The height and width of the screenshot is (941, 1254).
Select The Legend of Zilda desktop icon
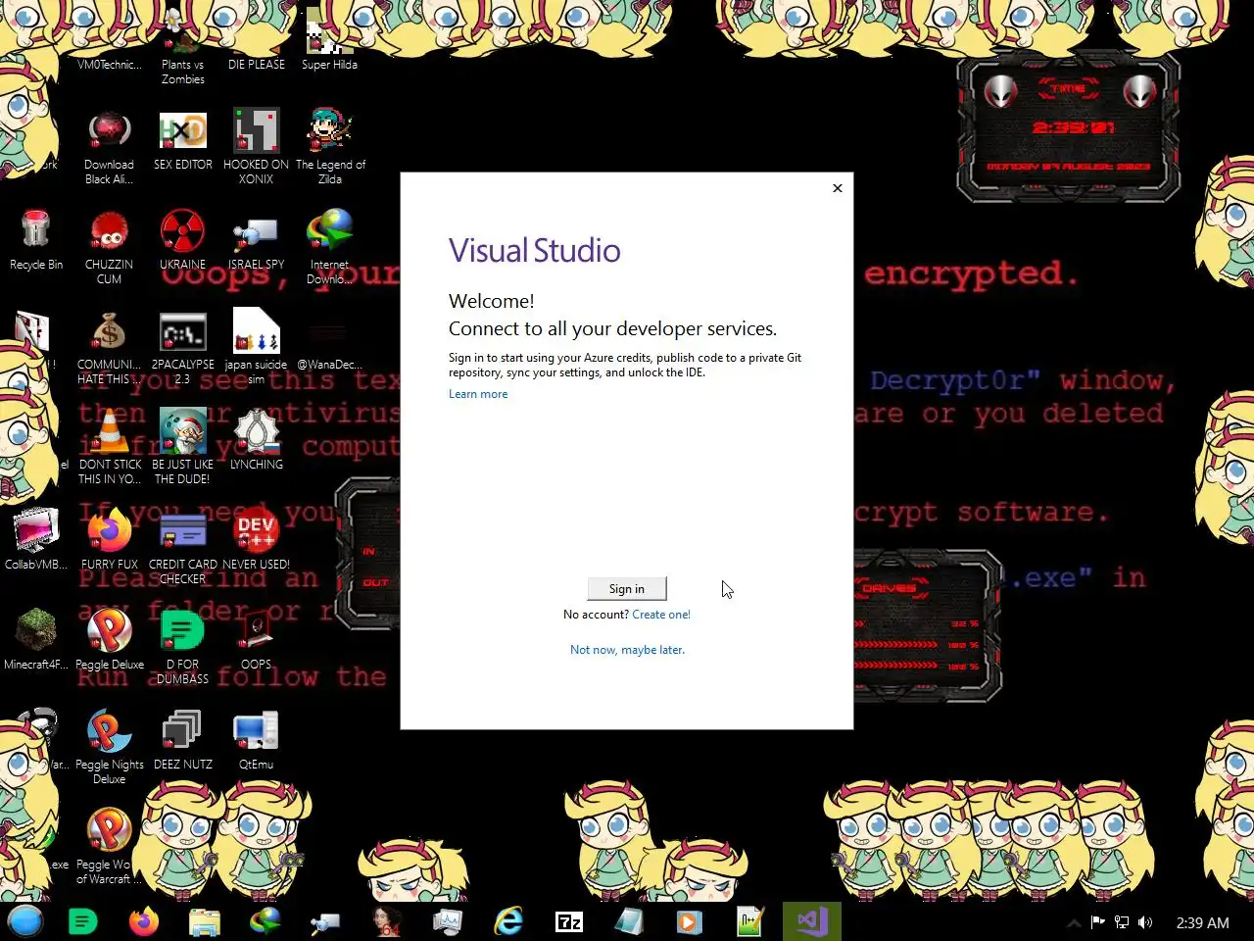pos(329,147)
